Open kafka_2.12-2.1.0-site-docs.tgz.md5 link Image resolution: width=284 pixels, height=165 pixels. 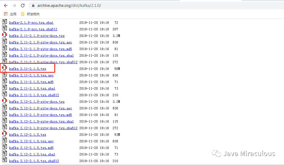point(41,115)
